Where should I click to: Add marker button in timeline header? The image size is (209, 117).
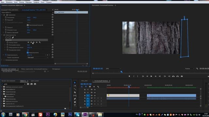(94, 87)
